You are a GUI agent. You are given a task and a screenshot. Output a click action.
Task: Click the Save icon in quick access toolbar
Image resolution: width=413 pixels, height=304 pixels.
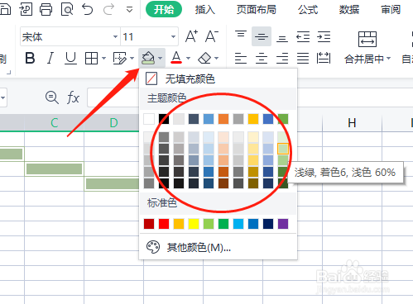point(5,9)
